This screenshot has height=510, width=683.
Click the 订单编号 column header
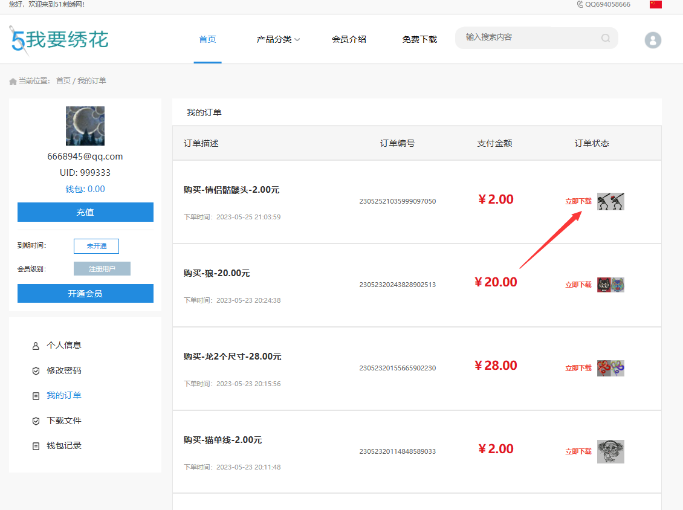[x=397, y=143]
